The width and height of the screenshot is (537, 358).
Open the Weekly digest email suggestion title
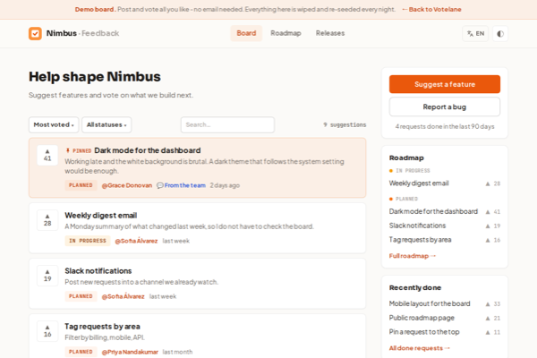tap(100, 216)
